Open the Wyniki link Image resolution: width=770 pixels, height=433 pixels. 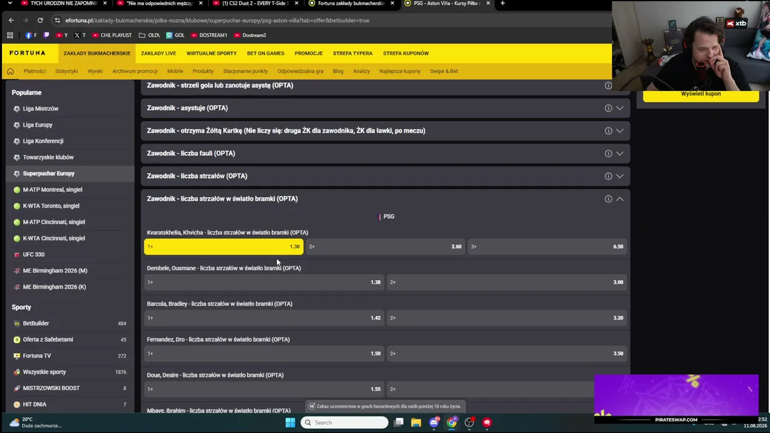95,72
